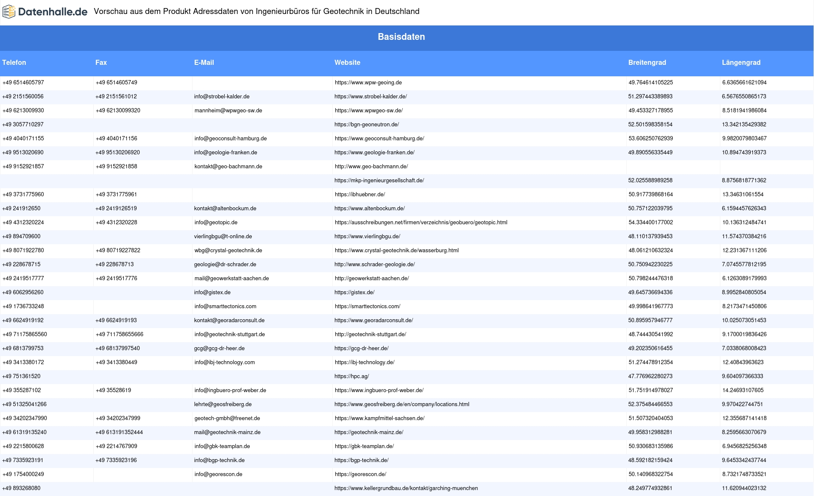The width and height of the screenshot is (814, 496).
Task: Select phone number +49 3057710297
Action: tap(23, 125)
